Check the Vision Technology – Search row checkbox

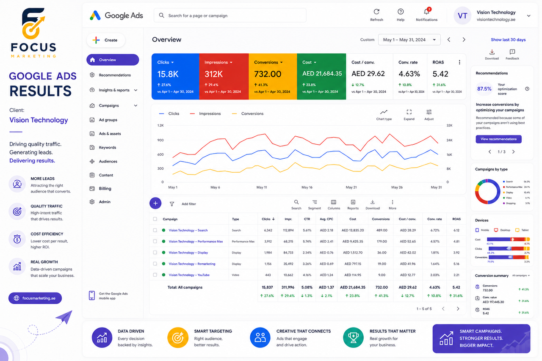pyautogui.click(x=155, y=230)
